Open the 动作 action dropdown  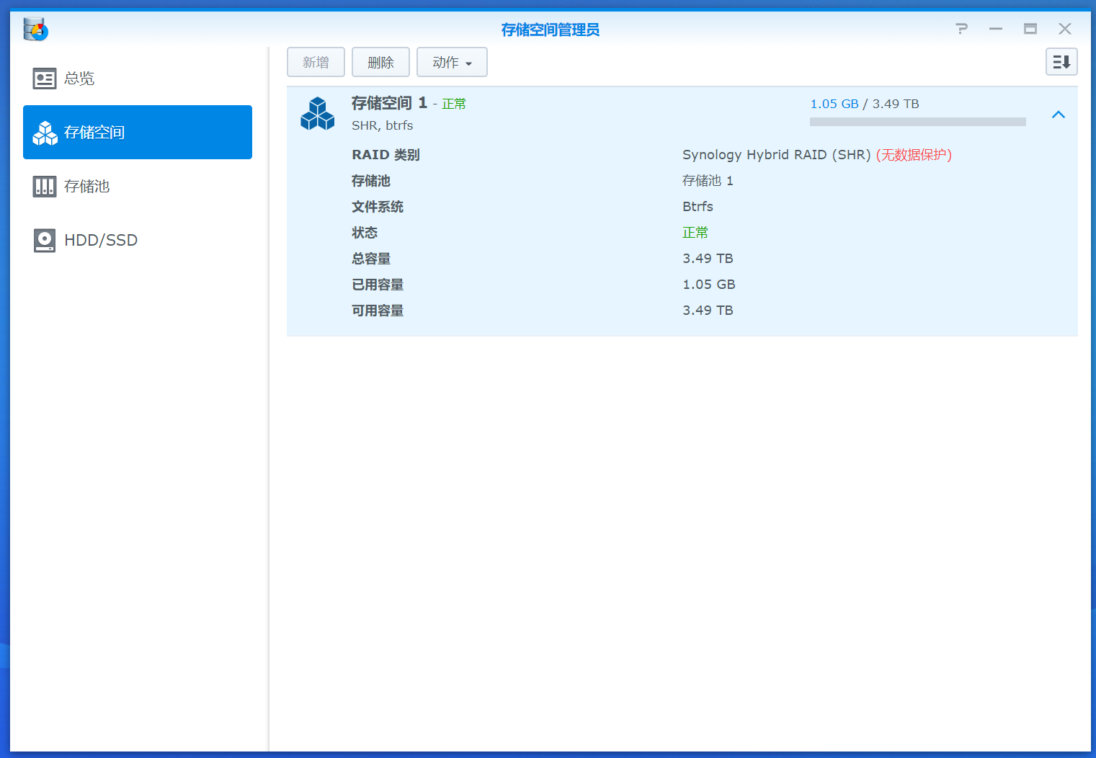pos(452,62)
